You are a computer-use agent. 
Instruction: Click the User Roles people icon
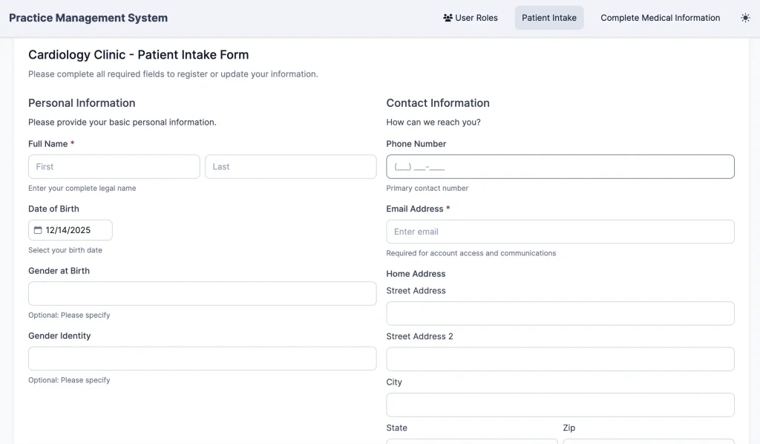(x=446, y=17)
